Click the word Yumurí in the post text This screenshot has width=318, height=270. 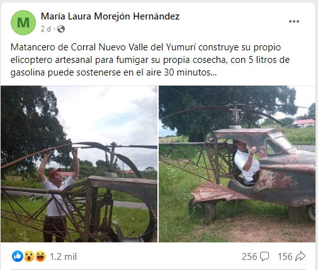[x=181, y=47]
